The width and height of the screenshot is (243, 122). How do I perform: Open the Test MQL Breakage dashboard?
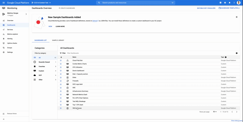[79, 101]
